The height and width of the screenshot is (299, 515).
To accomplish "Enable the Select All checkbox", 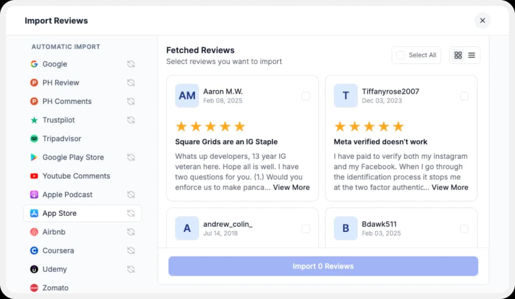I will coord(400,55).
